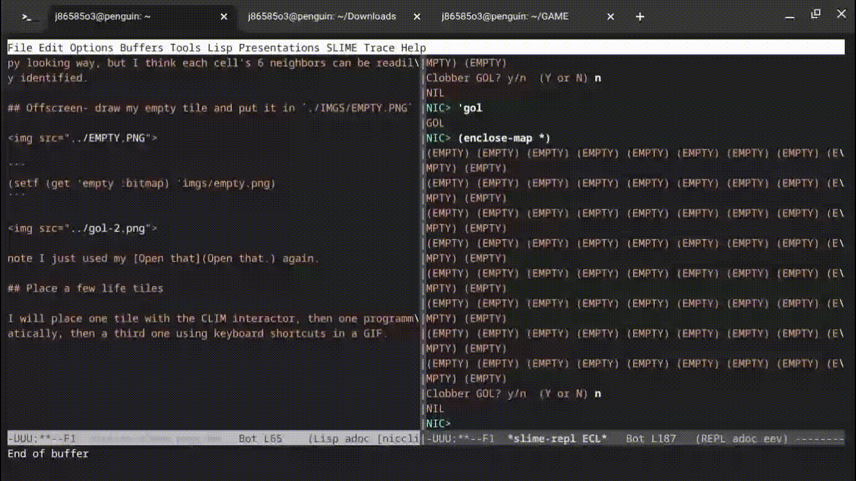Open the SLIME menu
The width and height of the screenshot is (856, 481).
[x=342, y=48]
